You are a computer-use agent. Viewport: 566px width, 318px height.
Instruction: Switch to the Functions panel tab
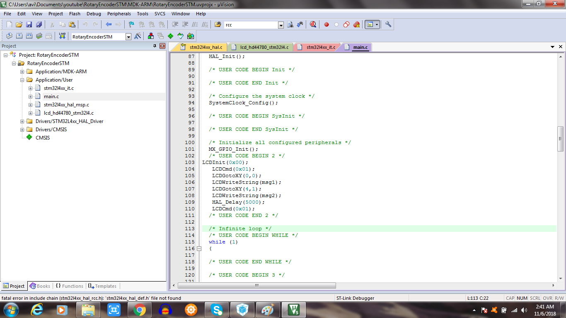point(70,286)
